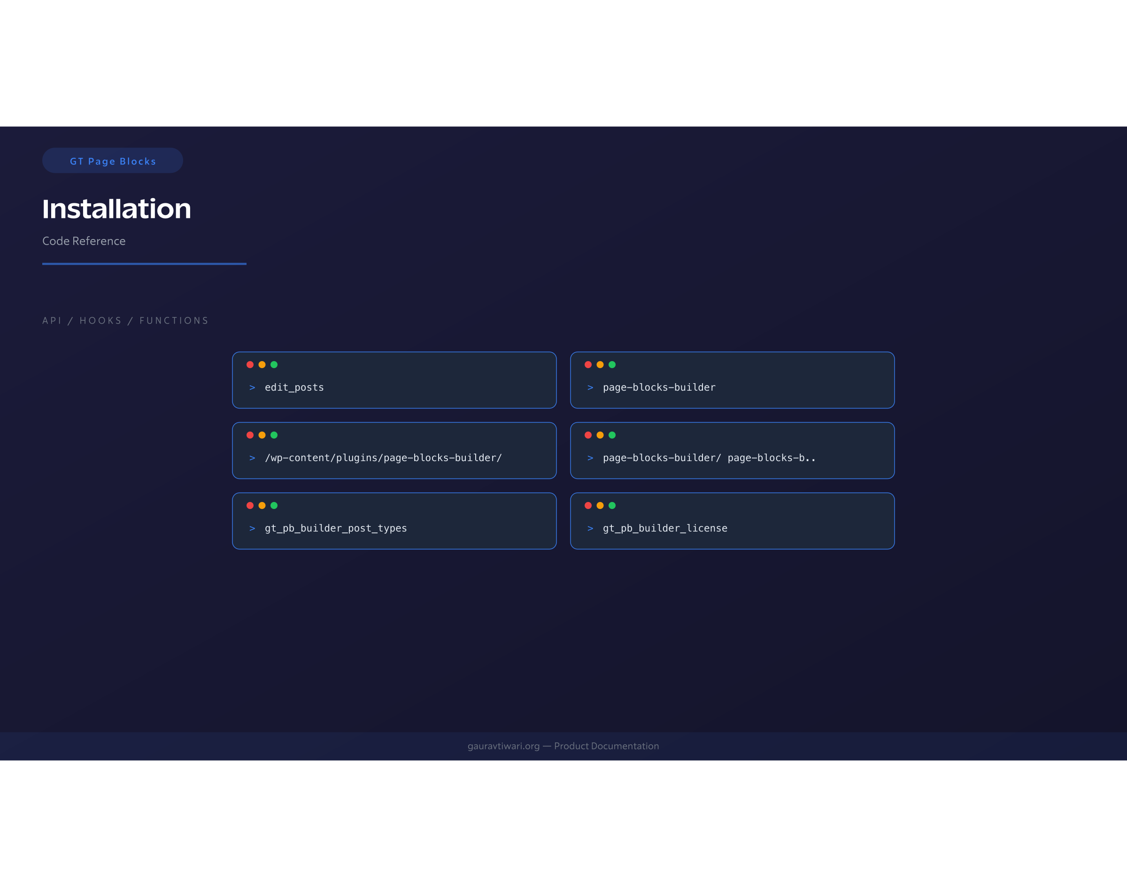Click green dot on page-blocks-builder card
Screen dimensions: 1127x887
612,364
